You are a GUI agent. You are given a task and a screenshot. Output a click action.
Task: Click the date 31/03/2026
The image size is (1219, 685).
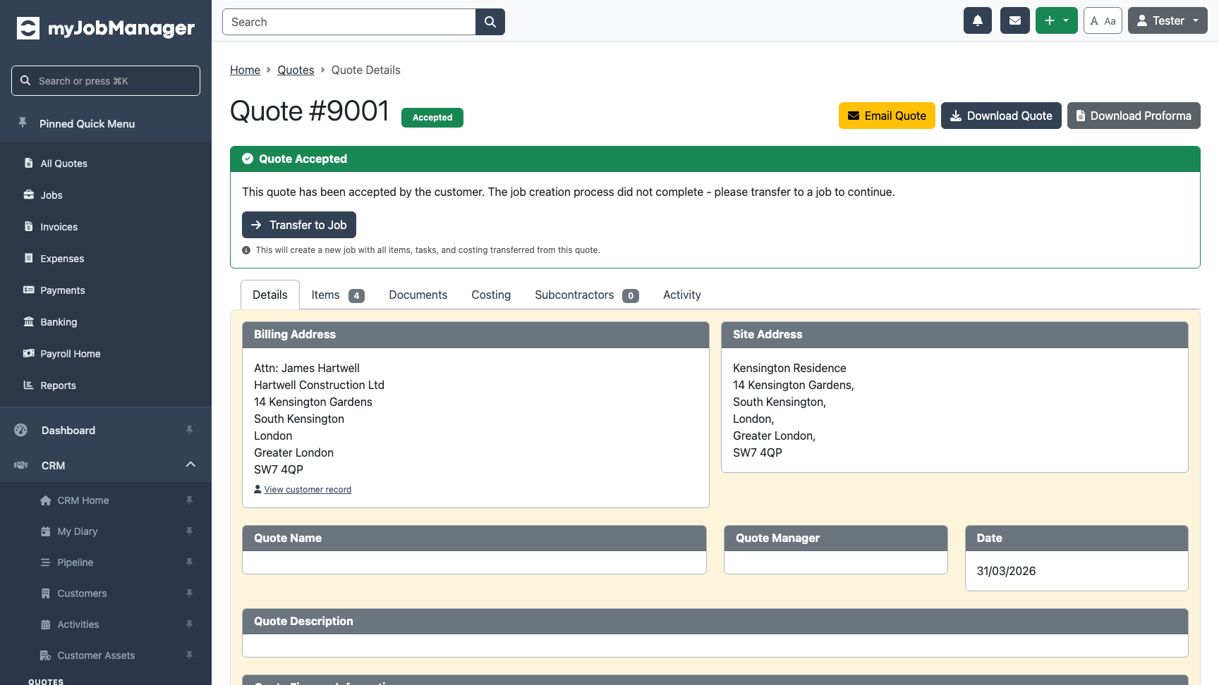pyautogui.click(x=1006, y=571)
